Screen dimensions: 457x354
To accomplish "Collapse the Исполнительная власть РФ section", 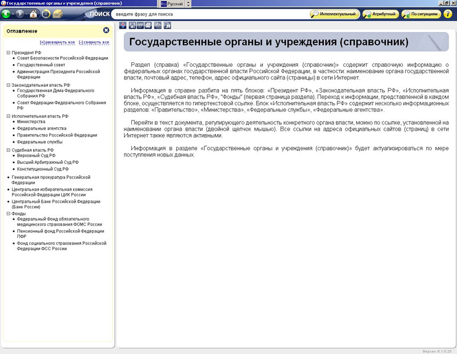I will [x=9, y=116].
